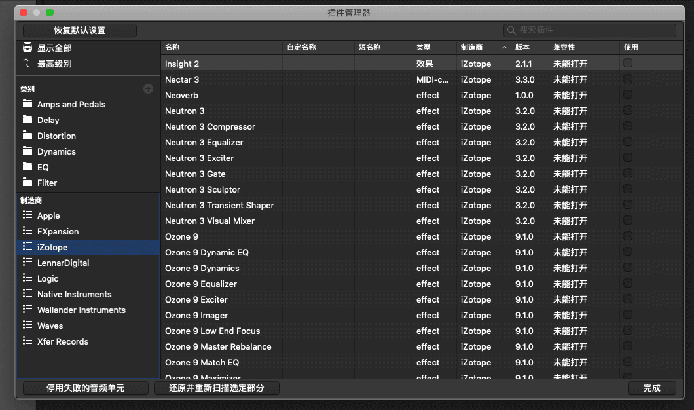The image size is (694, 410).
Task: Select the Neutron 3 Visual Mixer row
Action: [422, 221]
